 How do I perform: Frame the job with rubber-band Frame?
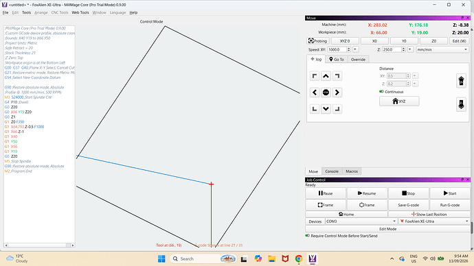click(367, 205)
